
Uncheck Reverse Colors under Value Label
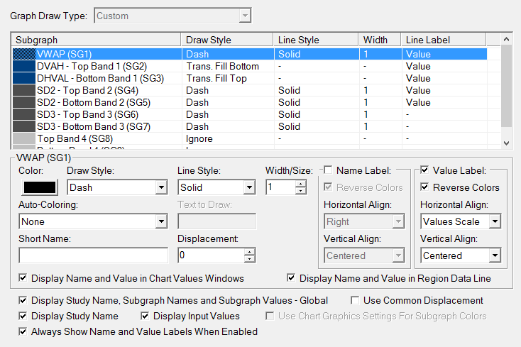(425, 187)
